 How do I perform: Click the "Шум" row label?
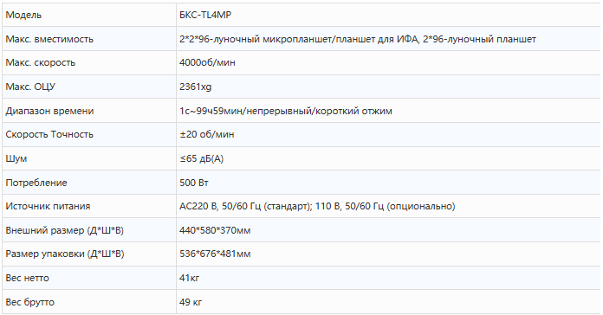coord(16,158)
